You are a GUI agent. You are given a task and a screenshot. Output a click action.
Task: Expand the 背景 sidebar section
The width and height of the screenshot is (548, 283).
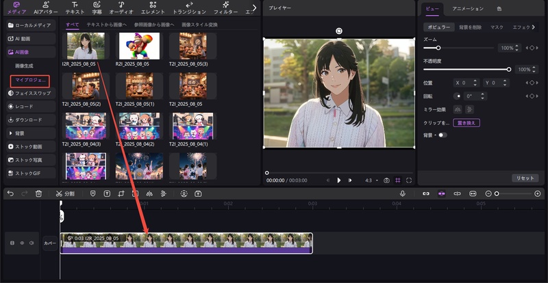[31, 133]
